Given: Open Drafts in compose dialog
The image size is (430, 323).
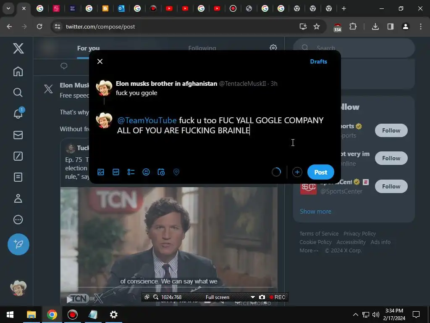Looking at the screenshot, I should click(x=318, y=61).
